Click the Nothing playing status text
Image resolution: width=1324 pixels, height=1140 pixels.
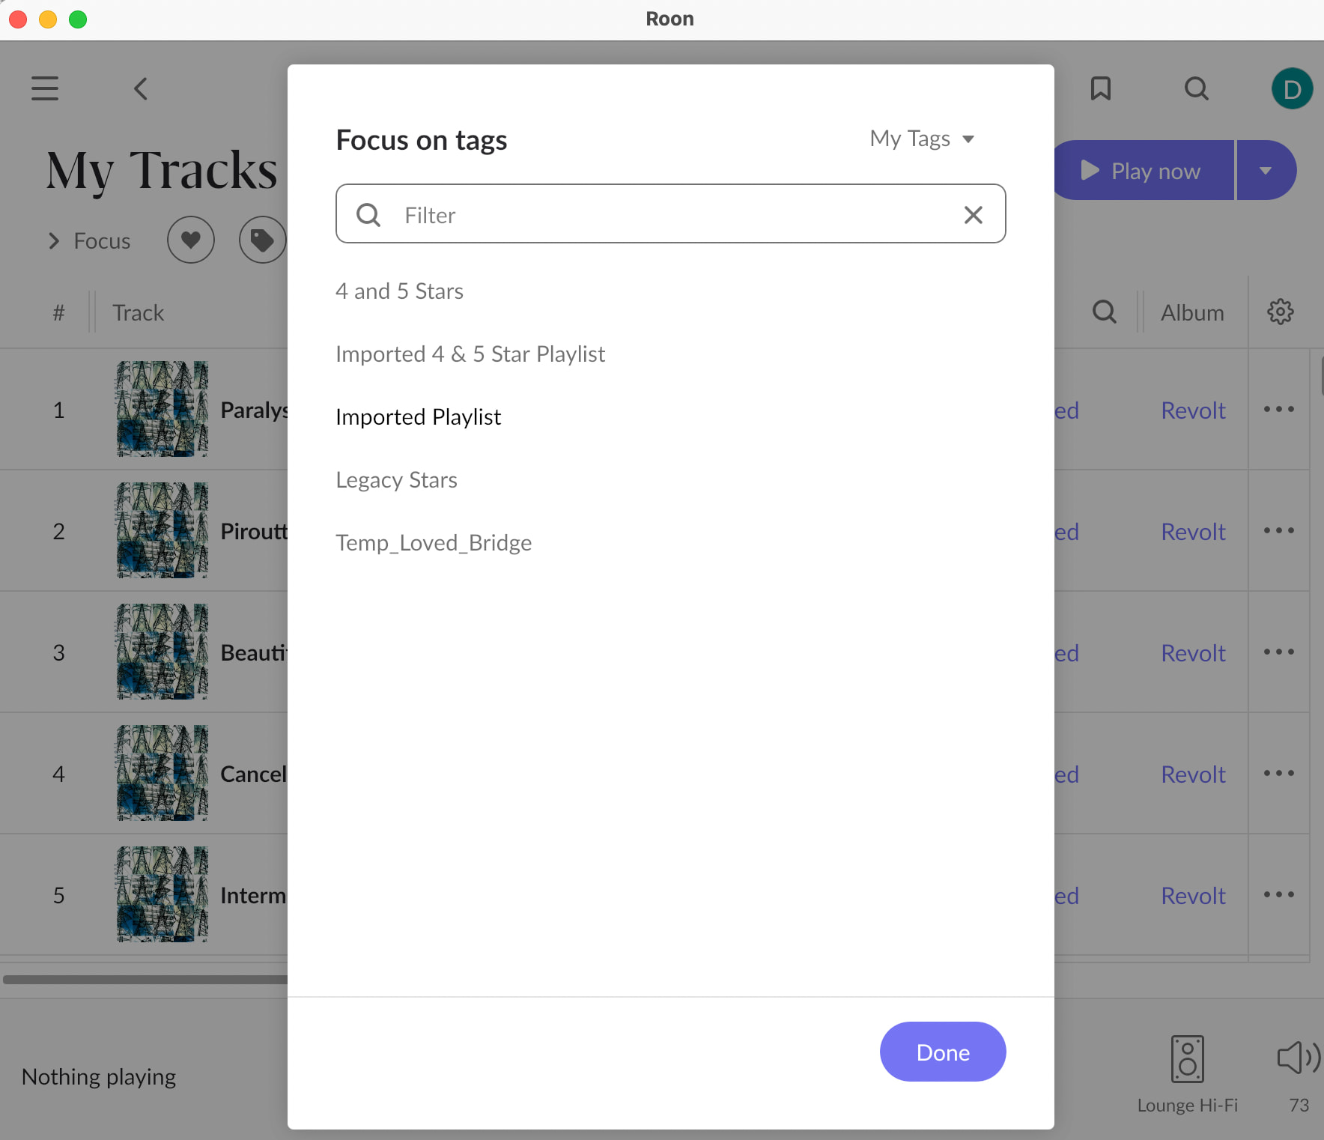99,1076
